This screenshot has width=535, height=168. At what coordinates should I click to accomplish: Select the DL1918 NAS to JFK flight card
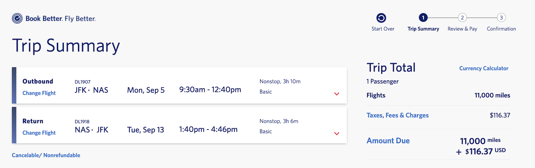click(179, 125)
